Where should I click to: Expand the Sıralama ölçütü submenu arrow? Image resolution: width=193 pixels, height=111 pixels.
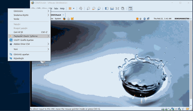[48, 15]
